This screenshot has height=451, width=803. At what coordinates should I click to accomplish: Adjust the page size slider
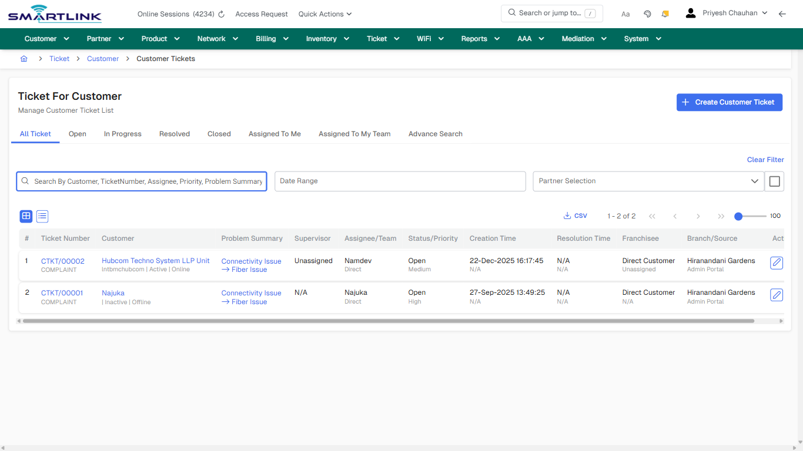click(738, 216)
